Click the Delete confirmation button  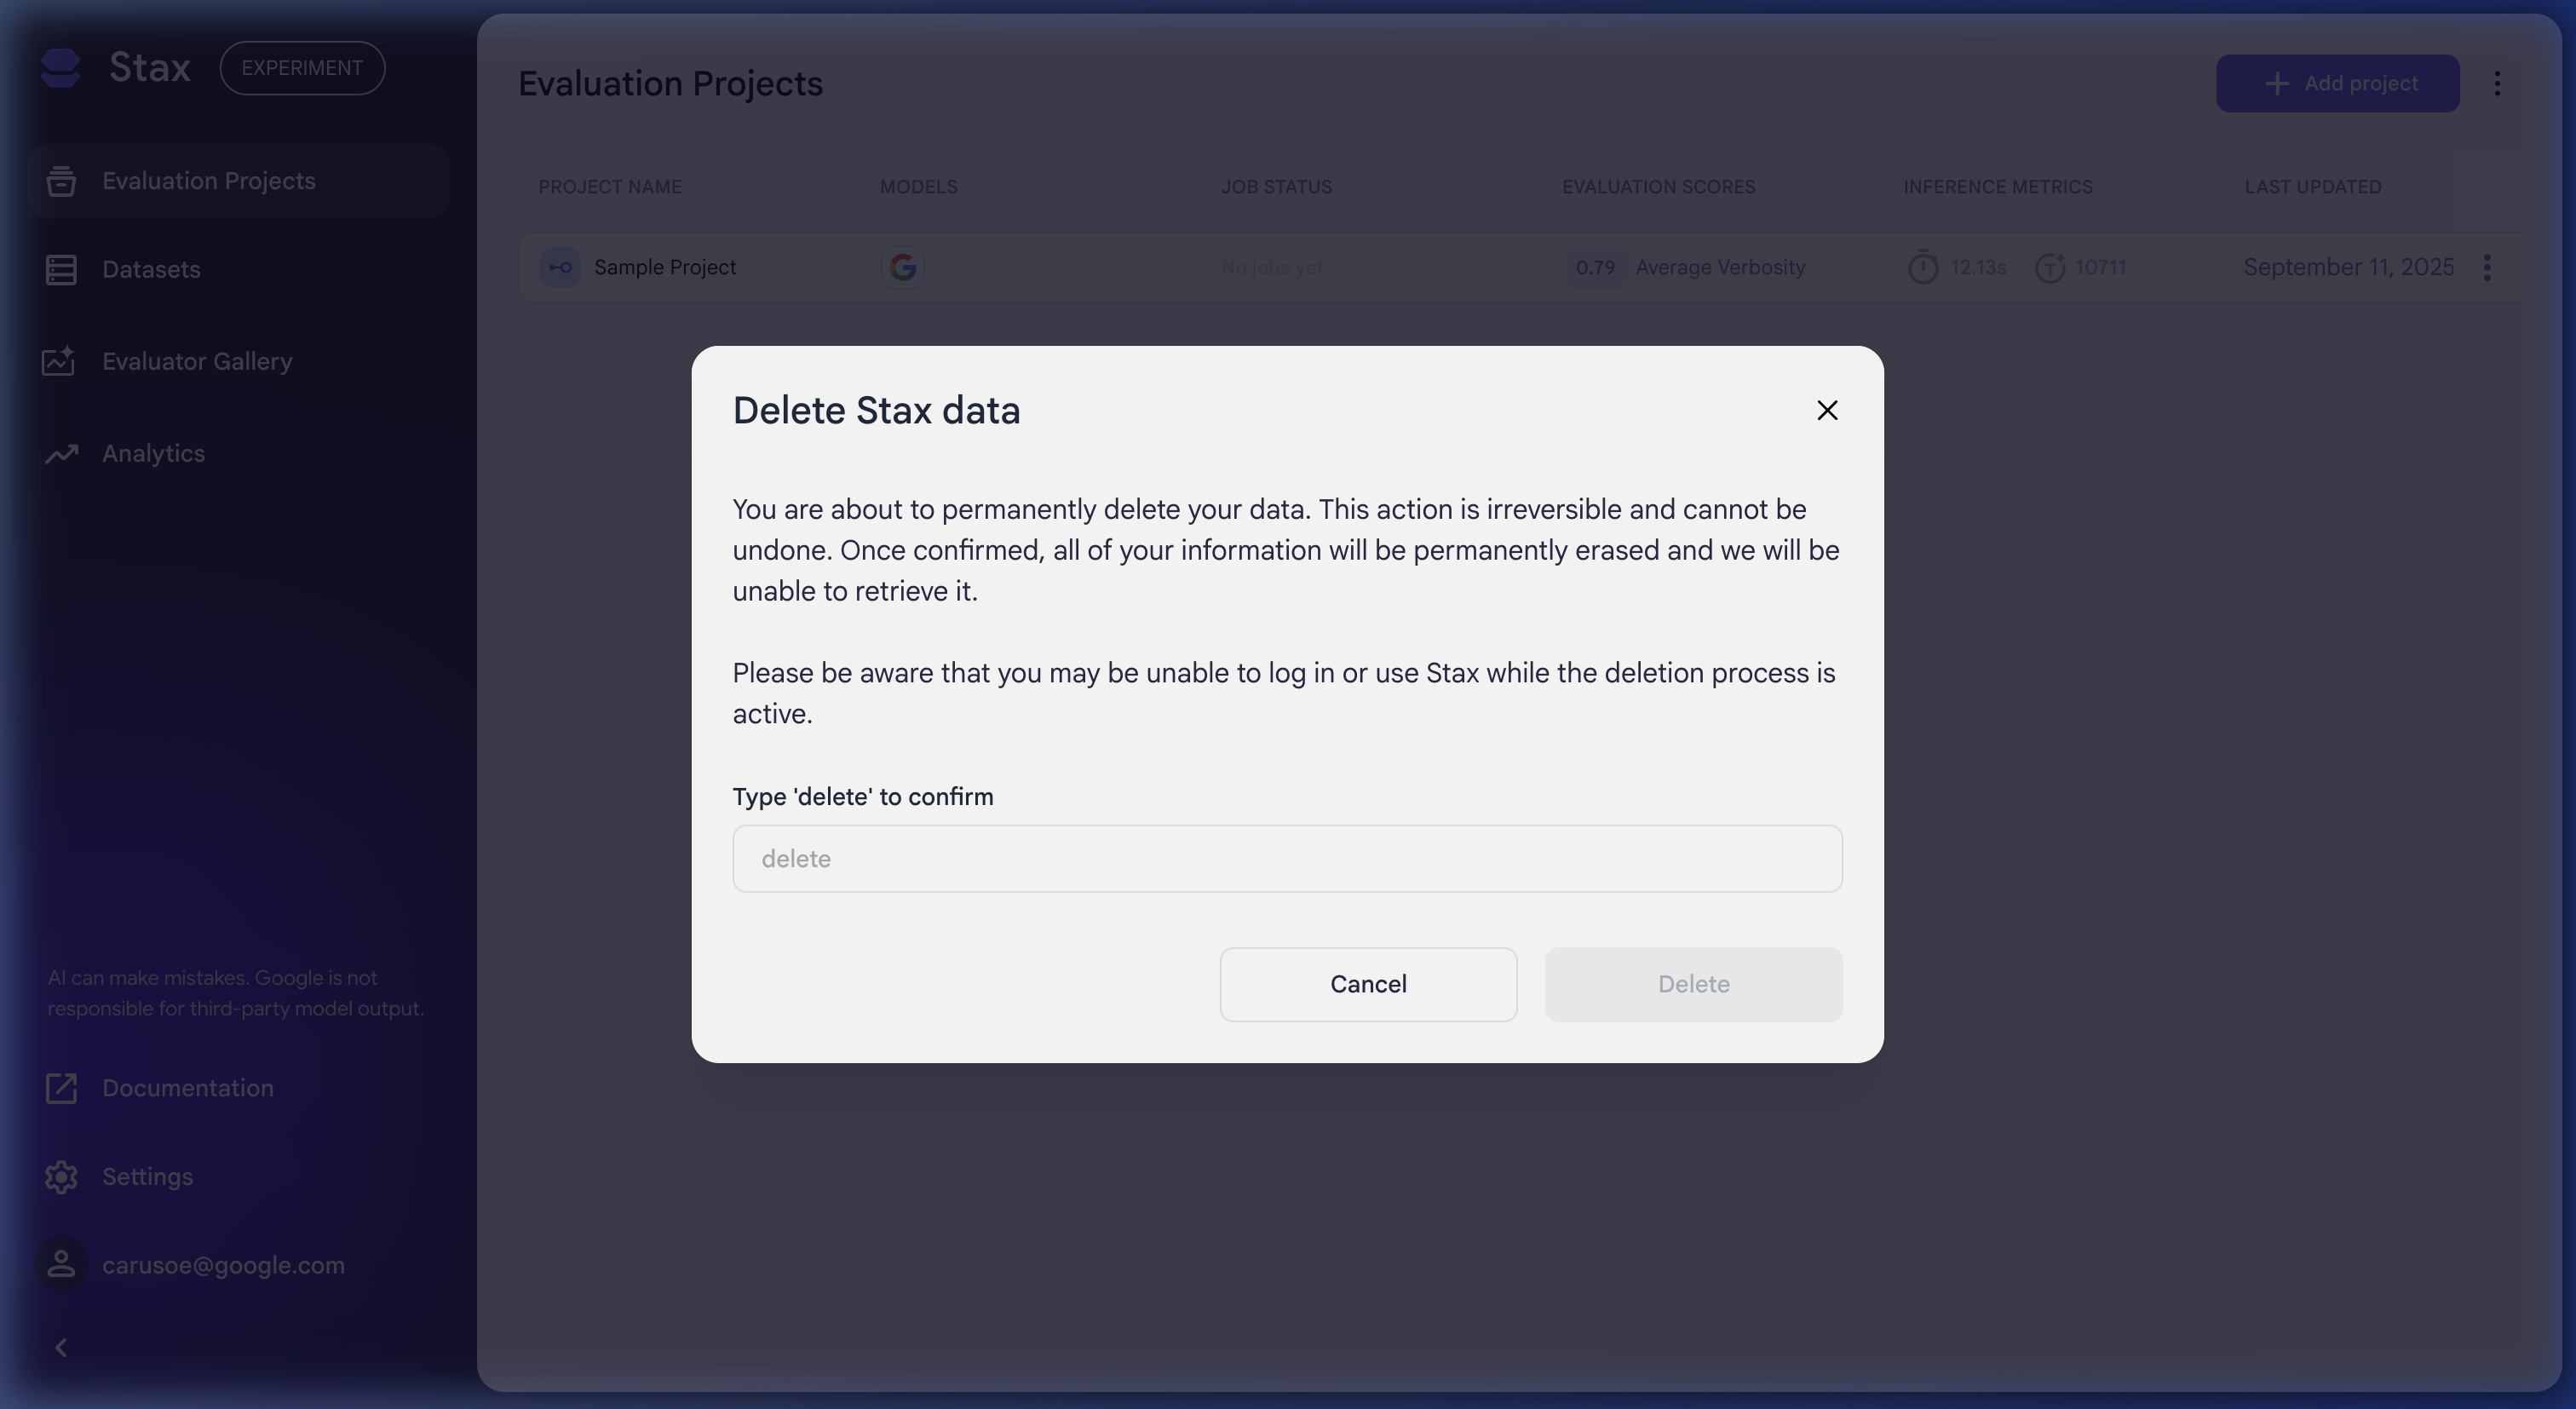1693,984
